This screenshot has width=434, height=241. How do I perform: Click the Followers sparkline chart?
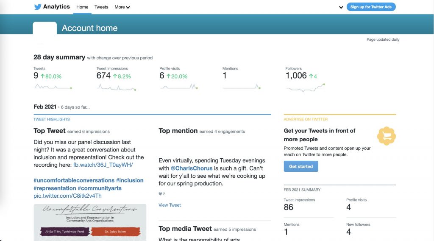[305, 87]
